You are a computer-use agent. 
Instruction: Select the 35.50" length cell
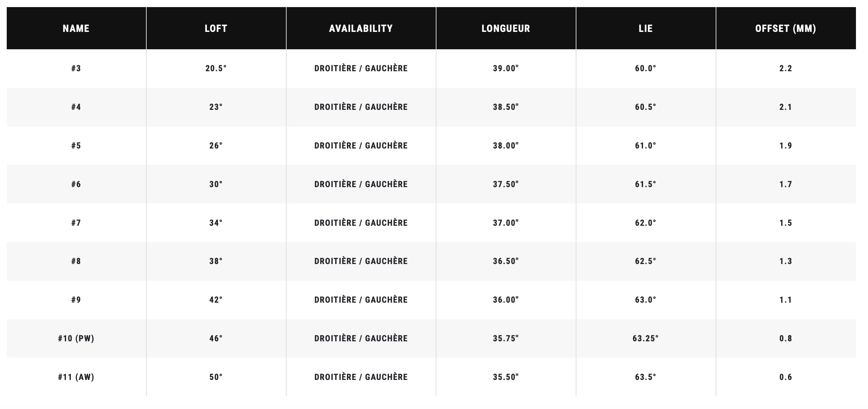[506, 377]
